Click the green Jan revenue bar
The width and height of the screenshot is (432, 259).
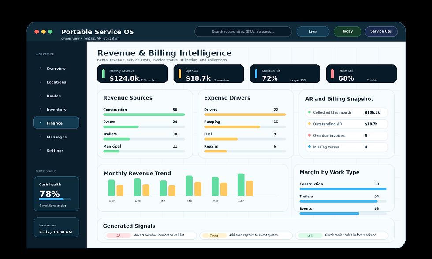tap(163, 188)
